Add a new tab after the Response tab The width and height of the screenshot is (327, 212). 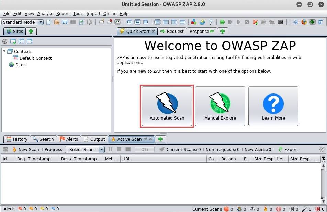point(223,32)
